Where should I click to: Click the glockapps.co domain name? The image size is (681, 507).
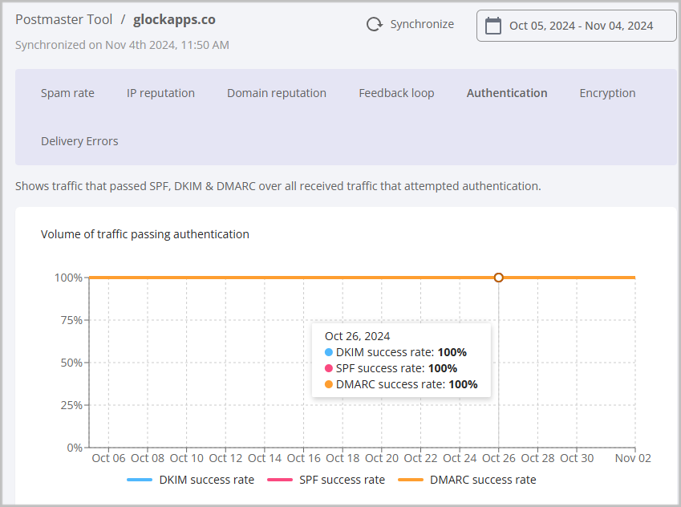click(x=174, y=19)
